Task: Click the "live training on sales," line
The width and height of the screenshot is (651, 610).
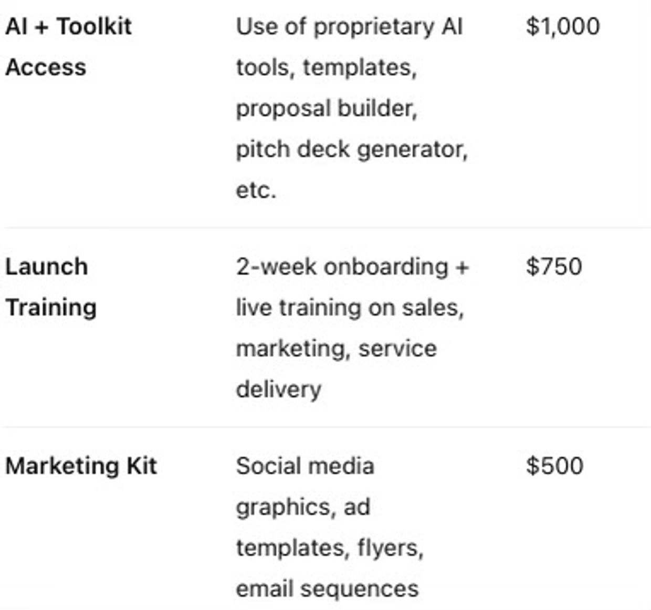Action: click(350, 308)
